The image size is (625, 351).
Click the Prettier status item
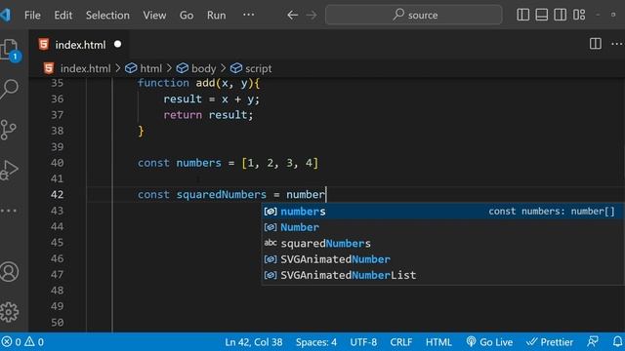(x=550, y=342)
